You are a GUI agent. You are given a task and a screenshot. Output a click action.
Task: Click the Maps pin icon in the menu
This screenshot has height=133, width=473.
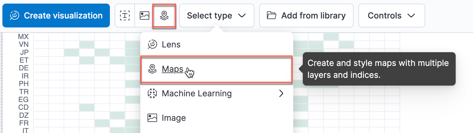[x=152, y=69]
